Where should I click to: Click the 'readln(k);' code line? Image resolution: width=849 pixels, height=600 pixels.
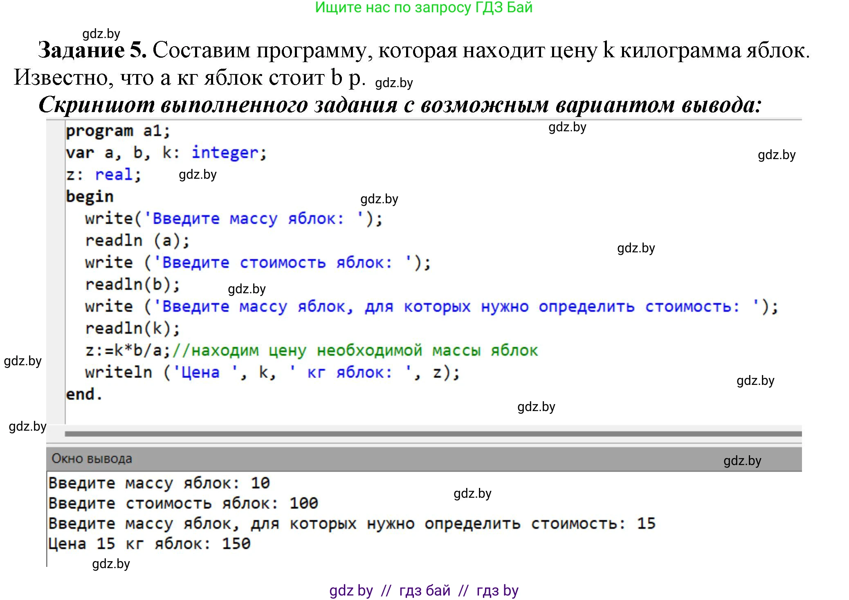(x=132, y=328)
